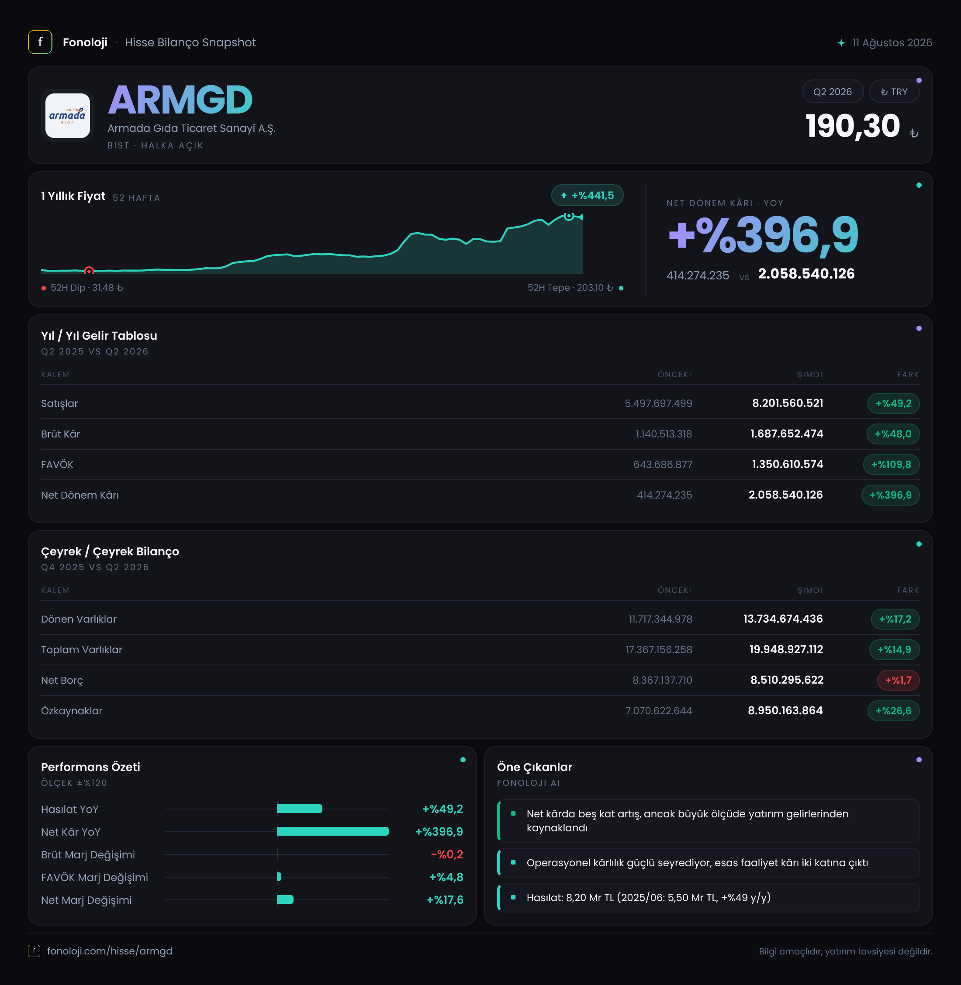Click '52H Dip · 31,48 ₺' label
The image size is (961, 985).
coord(87,288)
